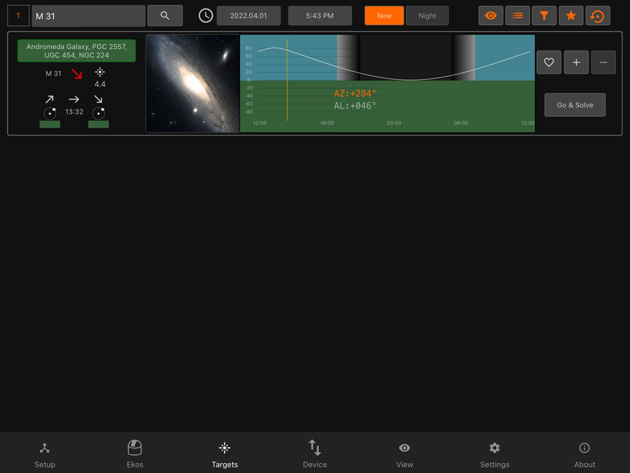Viewport: 630px width, 473px height.
Task: Click the AZ:+284° readout
Action: pos(355,94)
